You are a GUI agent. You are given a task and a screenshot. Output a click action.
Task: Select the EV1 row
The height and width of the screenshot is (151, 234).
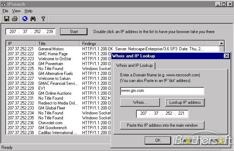click(x=58, y=88)
